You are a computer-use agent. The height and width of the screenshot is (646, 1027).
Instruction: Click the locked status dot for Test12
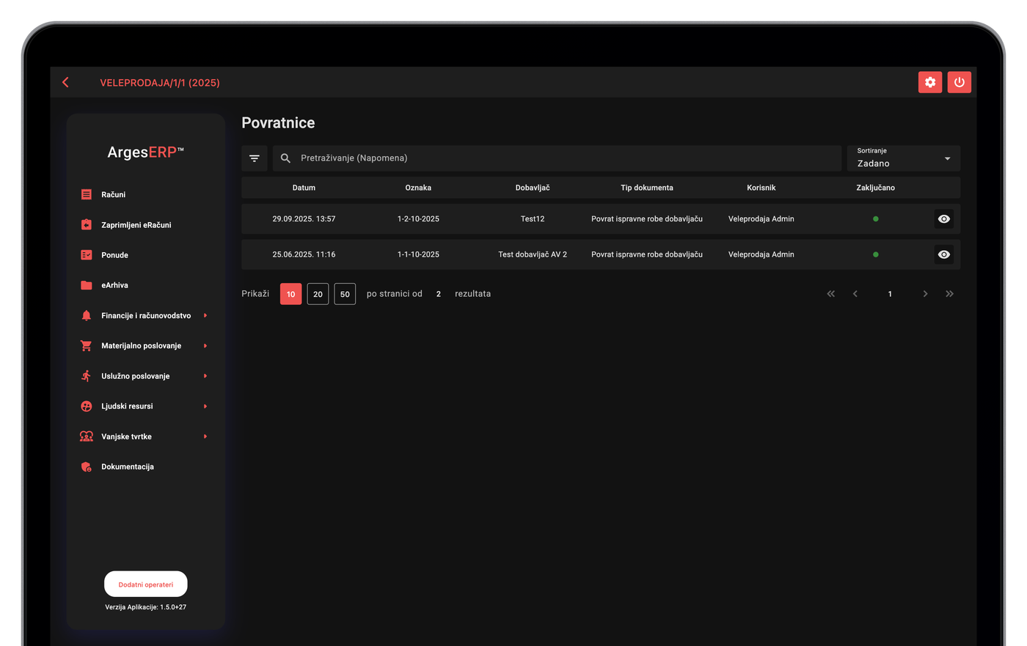[x=876, y=219]
